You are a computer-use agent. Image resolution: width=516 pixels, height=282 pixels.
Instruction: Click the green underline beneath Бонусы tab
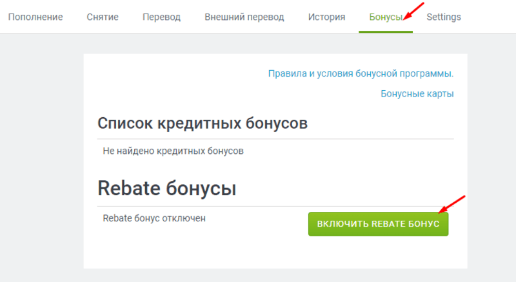(386, 32)
